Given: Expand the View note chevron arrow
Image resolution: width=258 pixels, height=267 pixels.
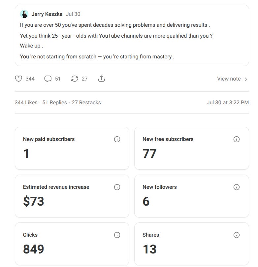Looking at the screenshot, I should pos(246,79).
